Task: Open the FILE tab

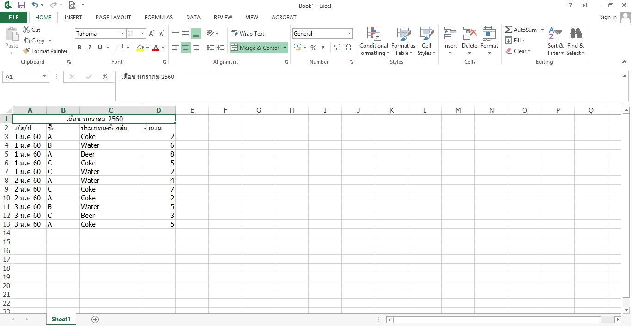Action: pyautogui.click(x=14, y=17)
